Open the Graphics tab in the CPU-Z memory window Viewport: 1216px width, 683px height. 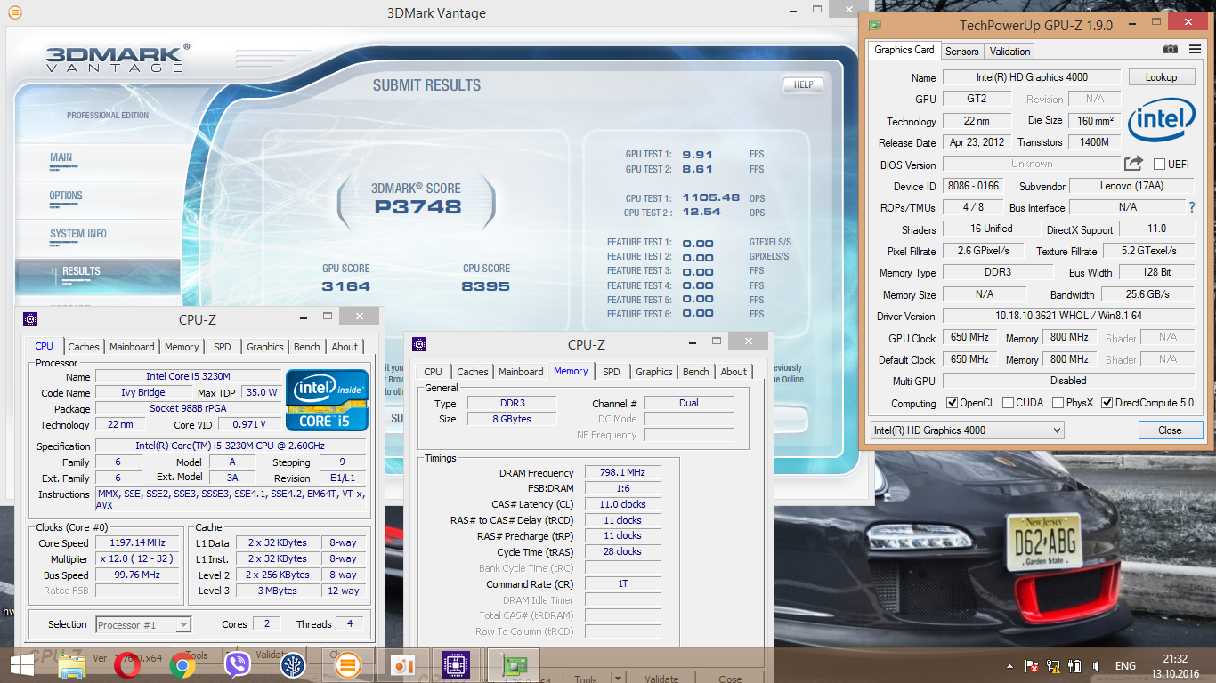point(654,372)
